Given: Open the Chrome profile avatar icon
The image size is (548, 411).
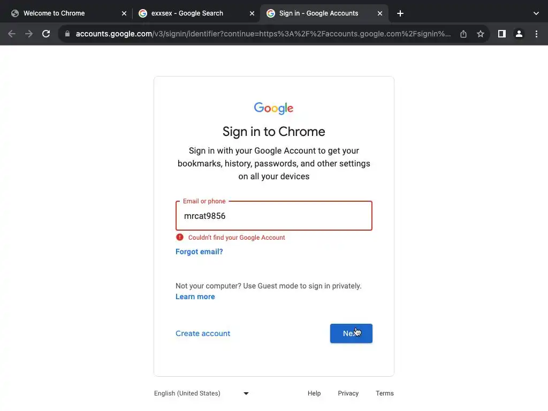Looking at the screenshot, I should 519,34.
